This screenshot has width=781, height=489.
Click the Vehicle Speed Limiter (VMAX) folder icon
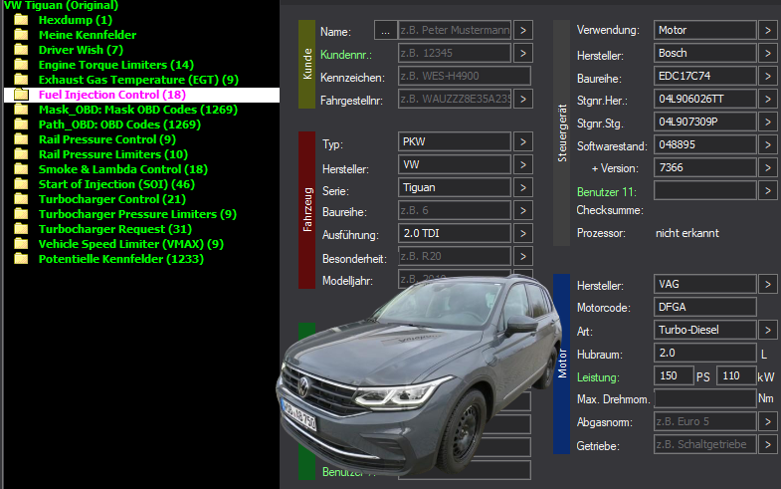tap(21, 244)
